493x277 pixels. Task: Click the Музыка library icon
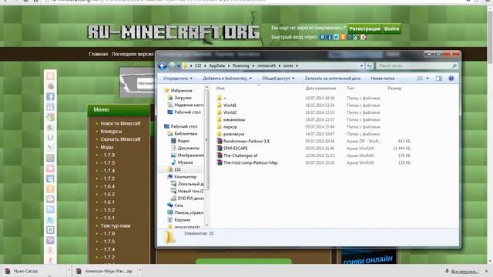pos(173,162)
